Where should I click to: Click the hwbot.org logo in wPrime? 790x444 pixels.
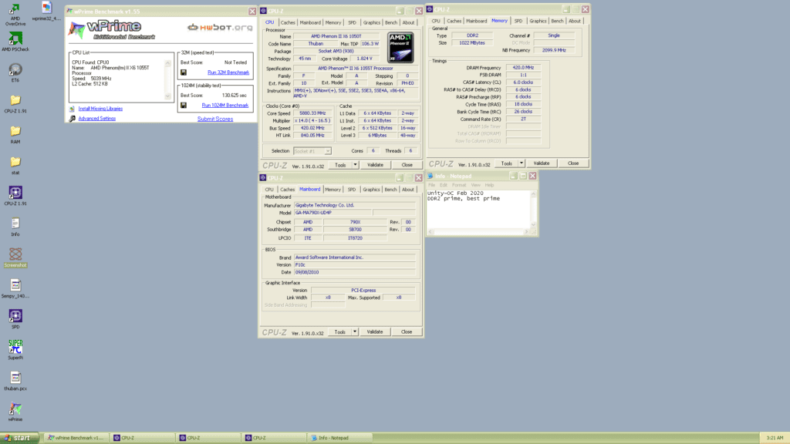click(x=220, y=27)
